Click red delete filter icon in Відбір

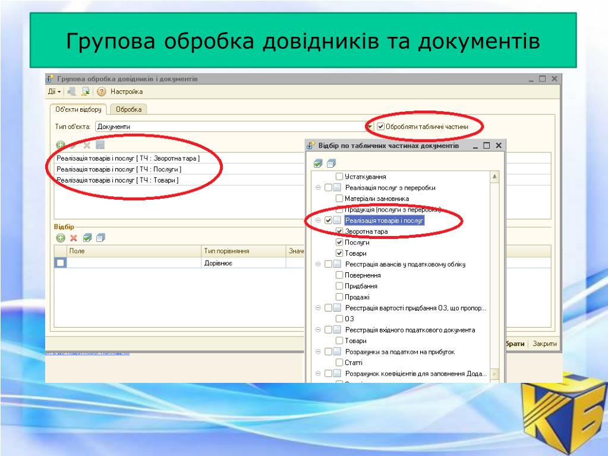click(x=74, y=238)
